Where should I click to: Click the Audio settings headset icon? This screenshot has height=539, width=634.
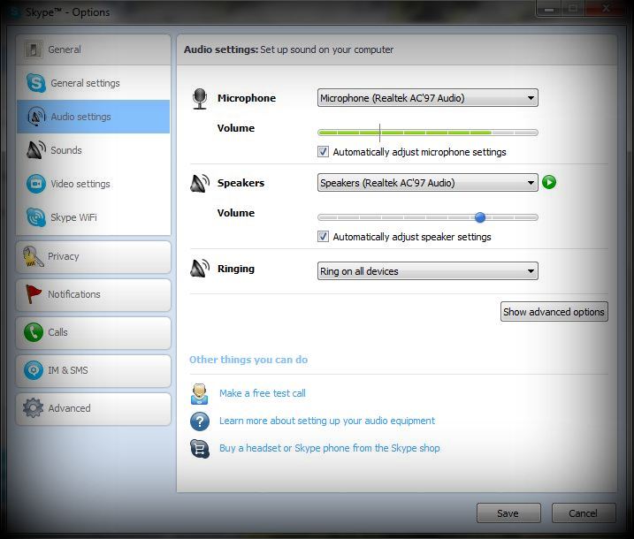click(36, 117)
